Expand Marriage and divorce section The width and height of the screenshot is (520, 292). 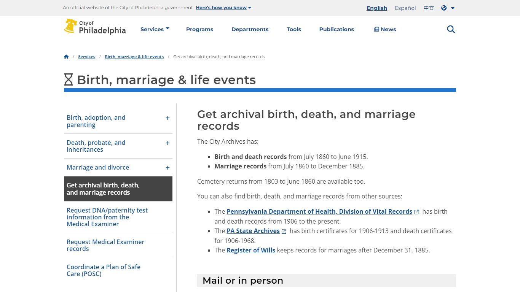pos(167,168)
